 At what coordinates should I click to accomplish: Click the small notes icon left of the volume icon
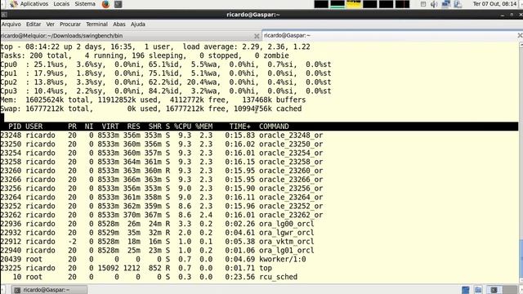423,4
